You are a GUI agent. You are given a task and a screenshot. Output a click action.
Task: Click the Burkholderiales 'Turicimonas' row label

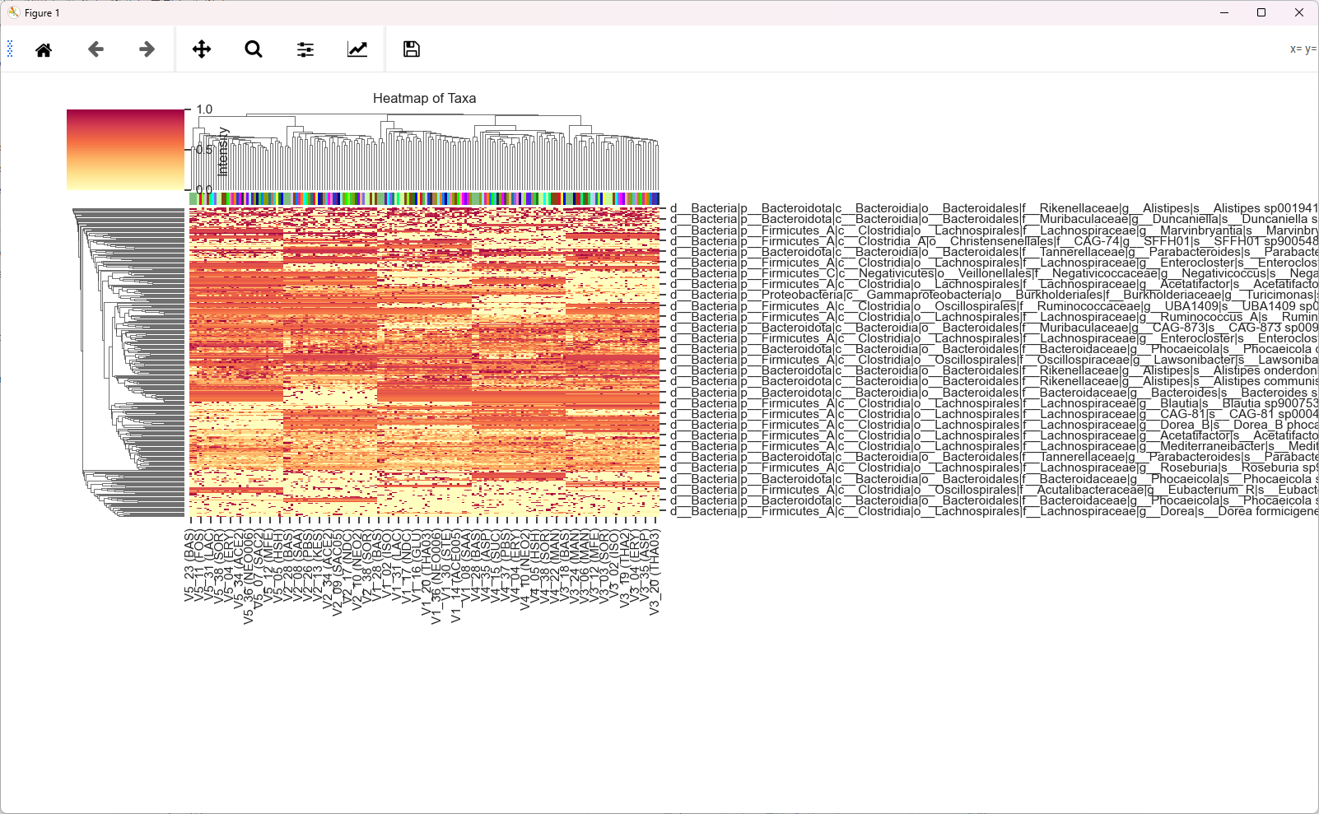pyautogui.click(x=994, y=295)
